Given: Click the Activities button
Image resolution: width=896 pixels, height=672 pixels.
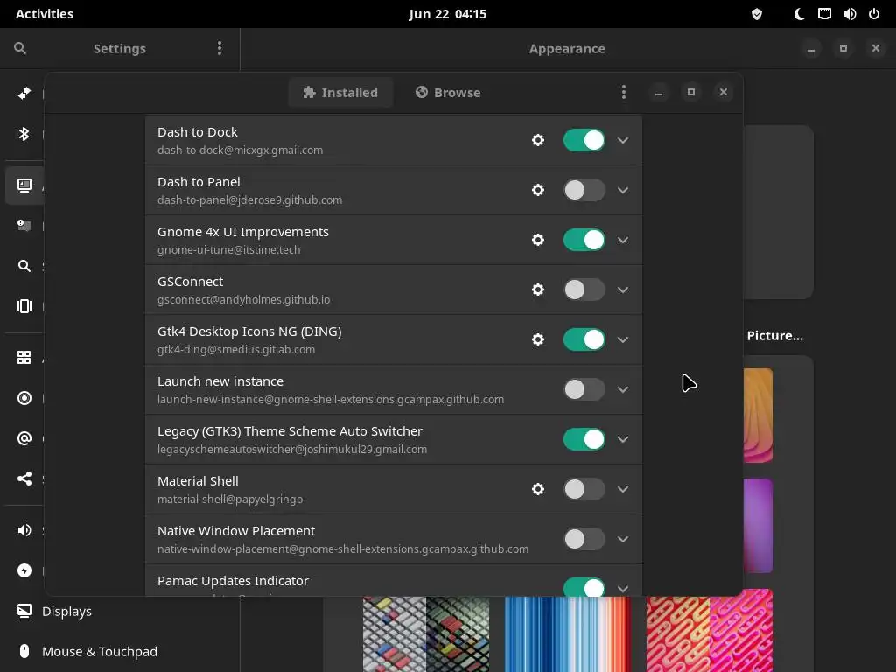Looking at the screenshot, I should tap(45, 14).
